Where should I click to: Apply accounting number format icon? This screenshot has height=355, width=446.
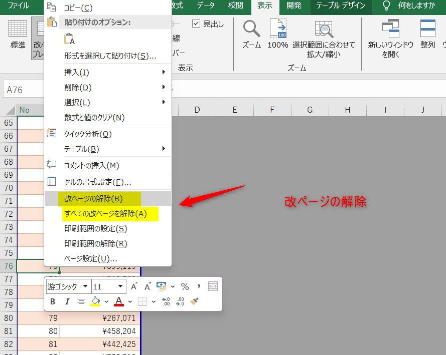pos(161,286)
